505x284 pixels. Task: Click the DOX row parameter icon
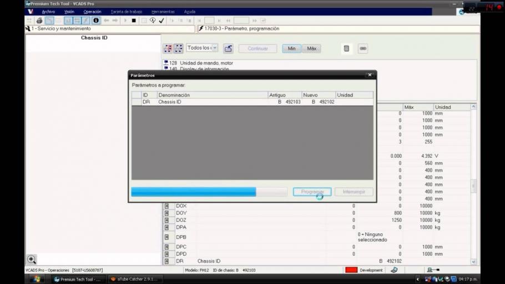[x=167, y=206]
